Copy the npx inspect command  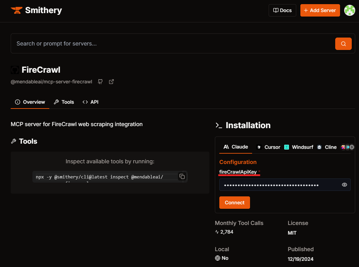(x=182, y=176)
